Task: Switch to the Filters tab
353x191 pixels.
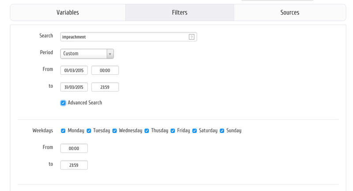Action: tap(180, 12)
